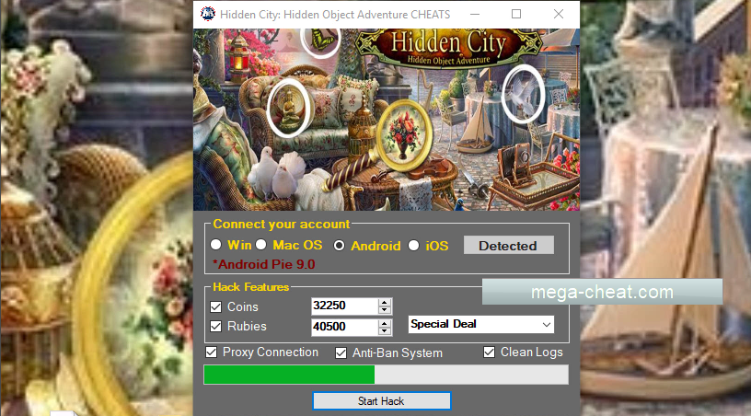This screenshot has width=751, height=416.
Task: Toggle the Clean Logs checkbox
Action: pos(489,352)
